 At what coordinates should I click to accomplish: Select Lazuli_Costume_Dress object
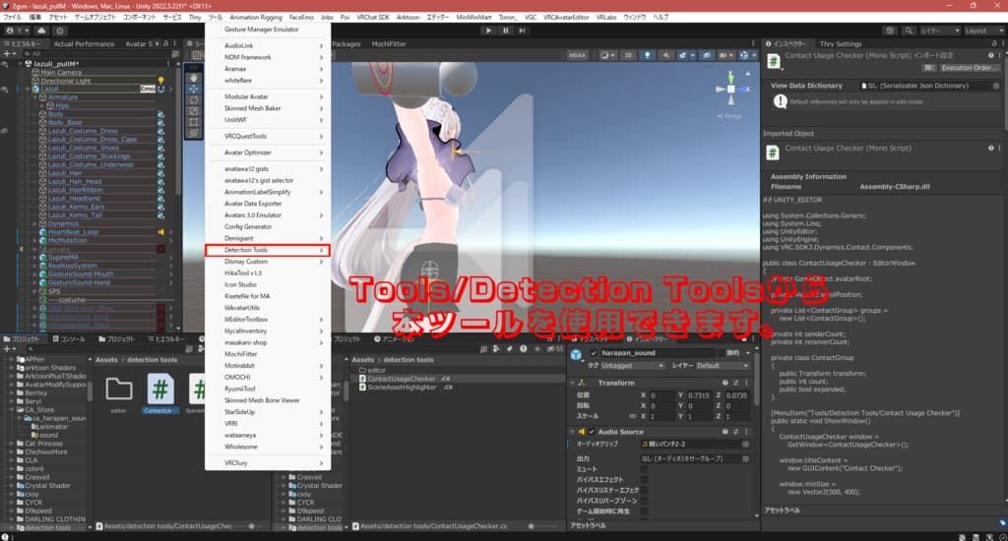[x=83, y=131]
